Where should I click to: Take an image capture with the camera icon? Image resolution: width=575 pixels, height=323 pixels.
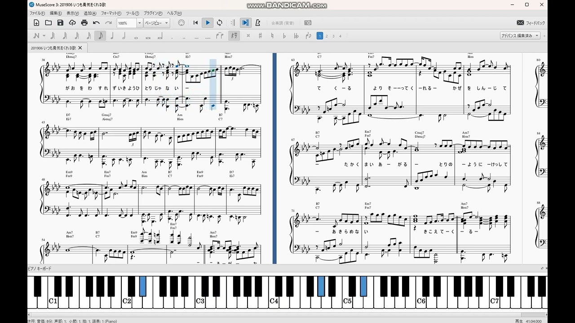pos(308,23)
